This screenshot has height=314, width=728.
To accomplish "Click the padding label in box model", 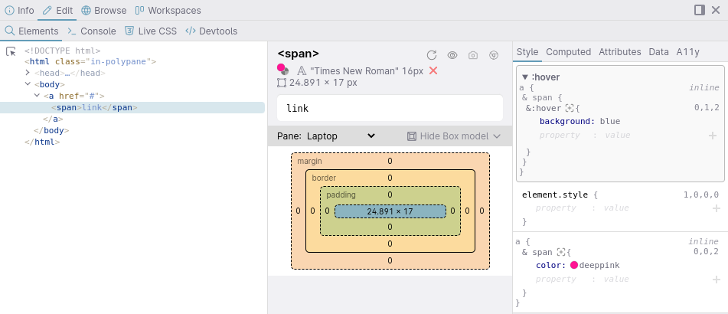I will pyautogui.click(x=341, y=195).
